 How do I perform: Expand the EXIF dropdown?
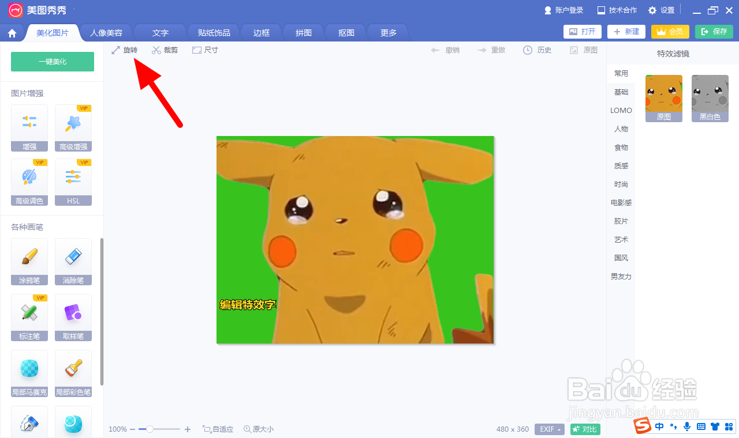(x=550, y=429)
